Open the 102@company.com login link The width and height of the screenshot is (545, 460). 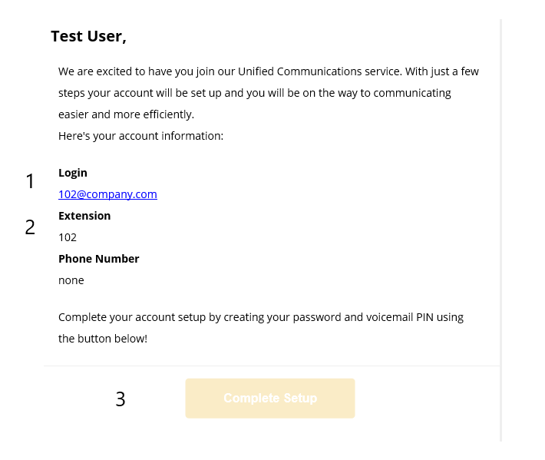[x=107, y=194]
